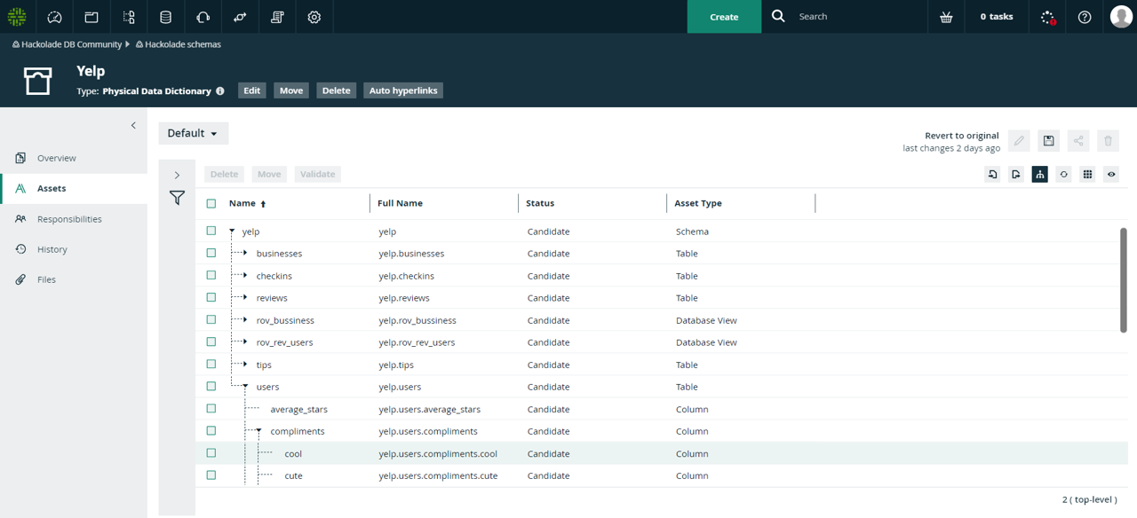Collapse the left sidebar with the chevron
This screenshot has height=518, width=1137.
tap(133, 125)
